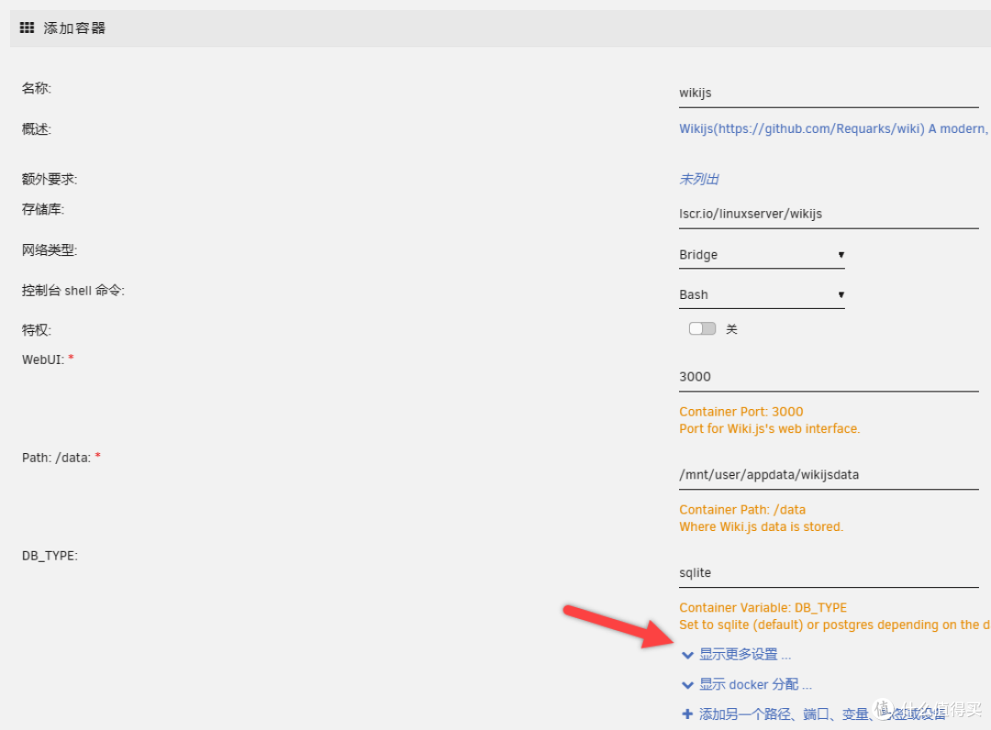This screenshot has height=730, width=991.
Task: Click Port for Wiki.js's web interface text
Action: click(x=769, y=429)
